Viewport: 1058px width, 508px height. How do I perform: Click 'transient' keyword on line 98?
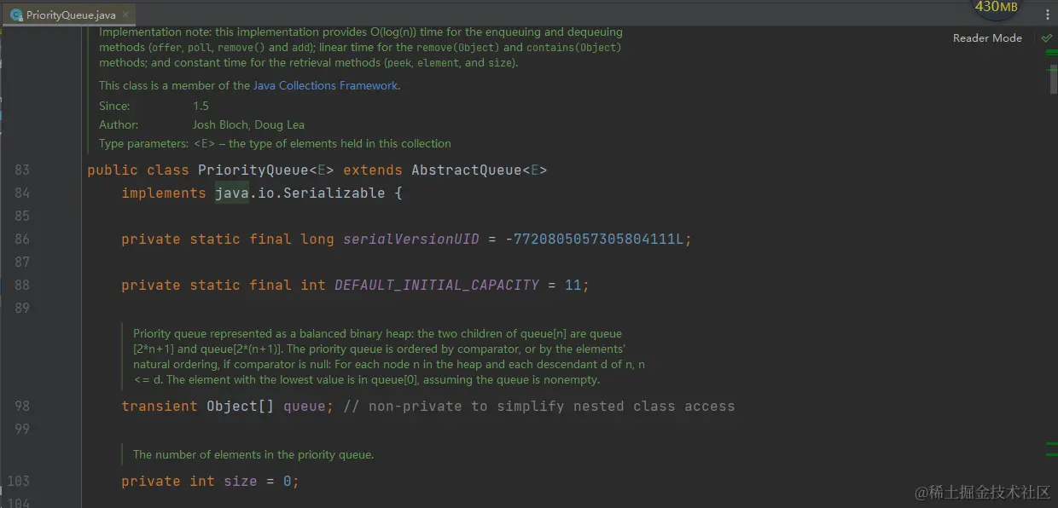coord(160,407)
